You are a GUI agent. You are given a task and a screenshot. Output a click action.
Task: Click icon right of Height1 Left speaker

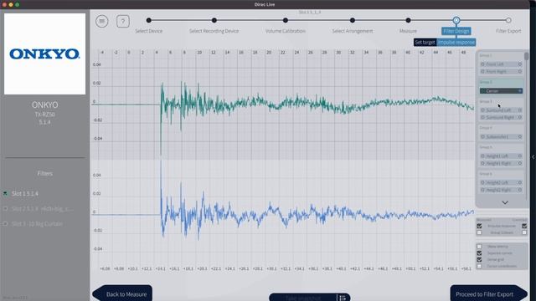click(519, 156)
